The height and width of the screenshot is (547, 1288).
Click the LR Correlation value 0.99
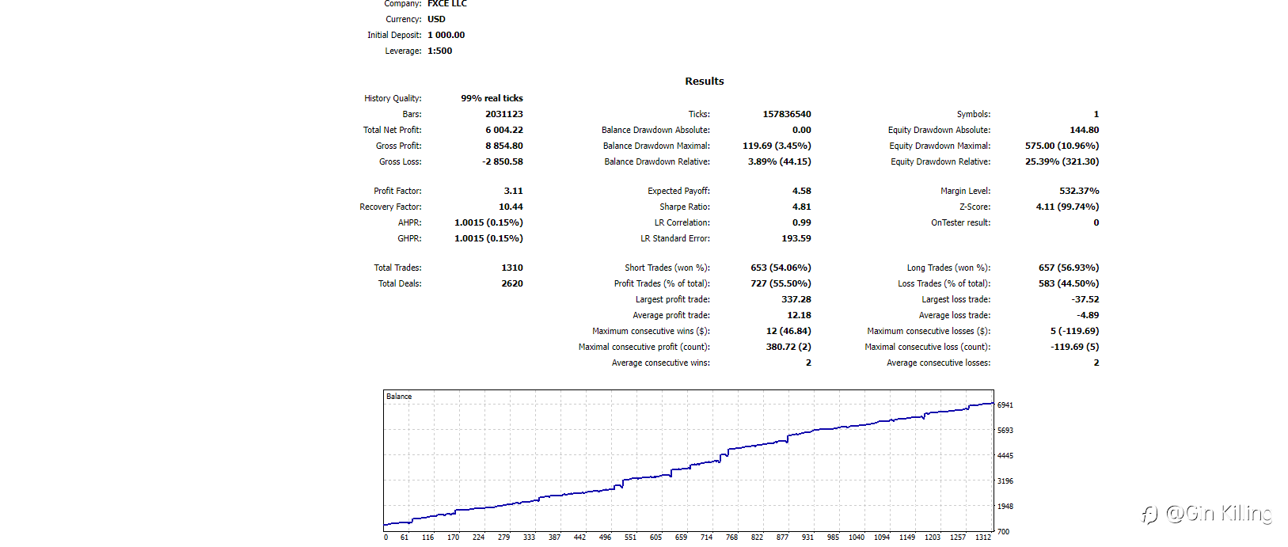802,222
